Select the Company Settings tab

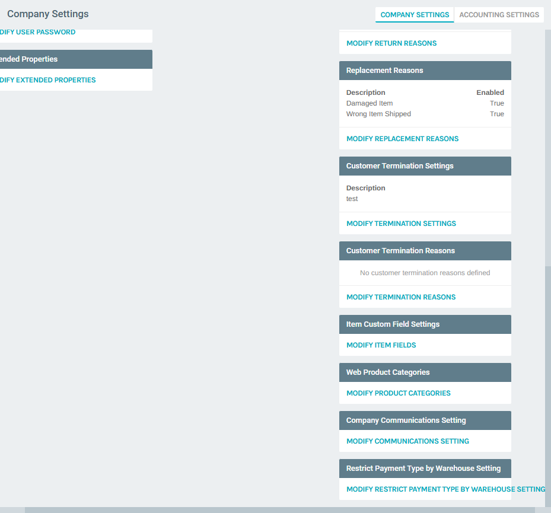pos(414,14)
